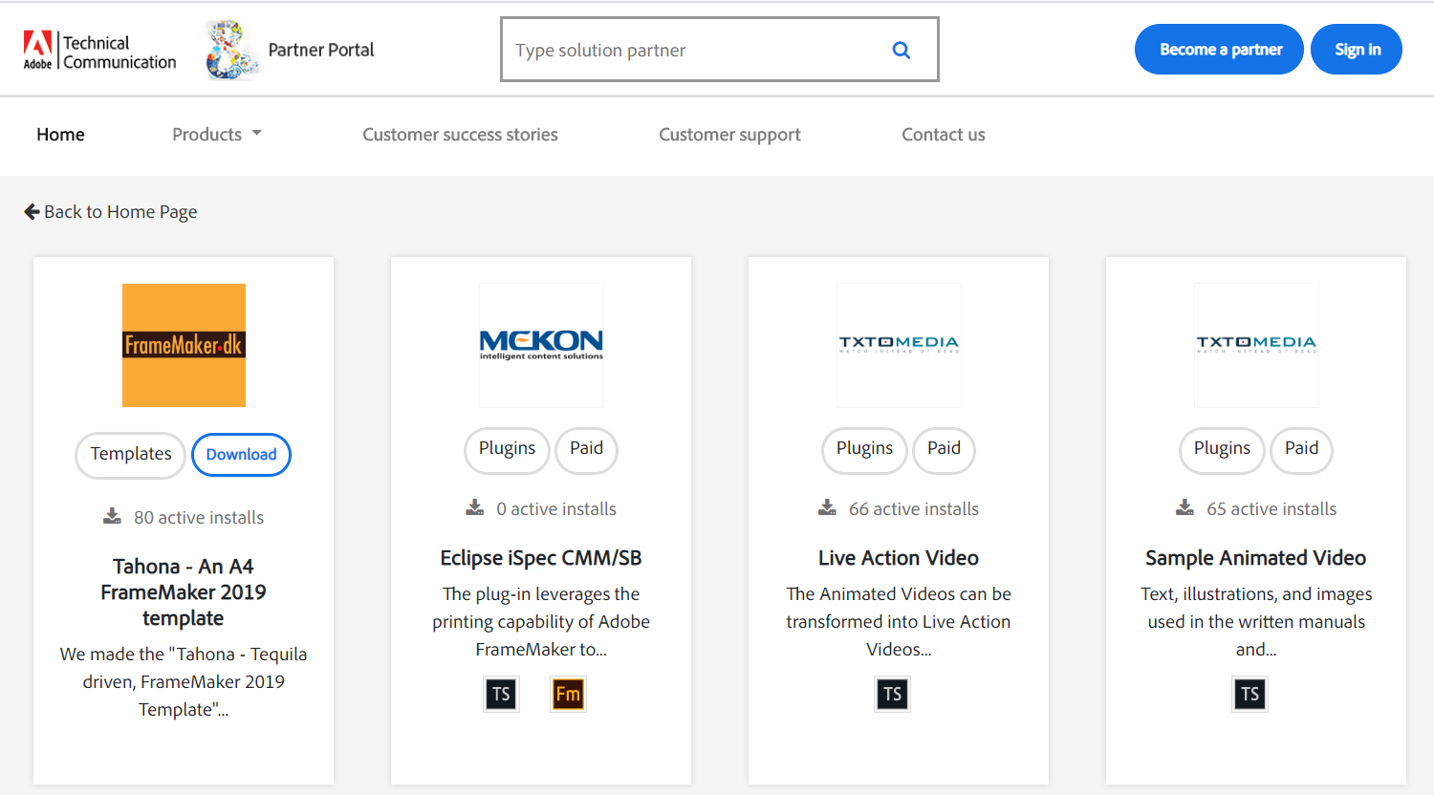Open the Live Action Video title link
The height and width of the screenshot is (795, 1434).
[898, 558]
